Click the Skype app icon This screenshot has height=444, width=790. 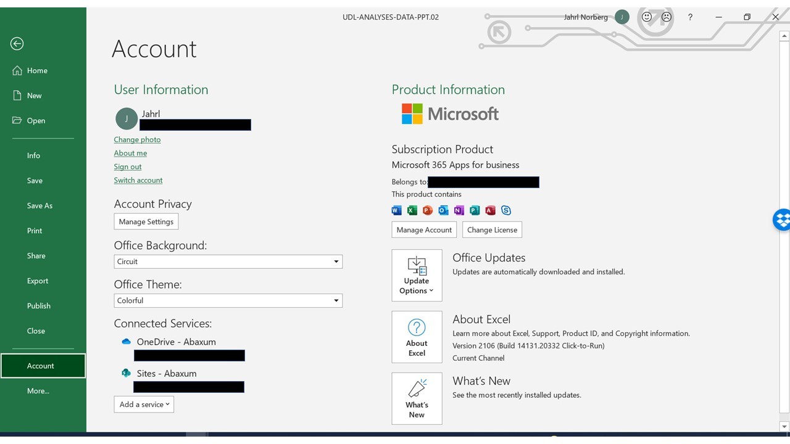(x=506, y=210)
